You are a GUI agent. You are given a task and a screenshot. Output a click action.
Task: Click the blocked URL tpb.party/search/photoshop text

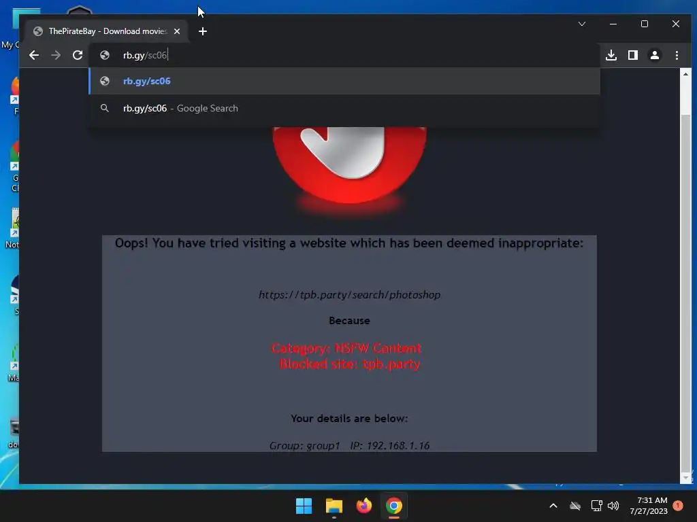(x=349, y=295)
